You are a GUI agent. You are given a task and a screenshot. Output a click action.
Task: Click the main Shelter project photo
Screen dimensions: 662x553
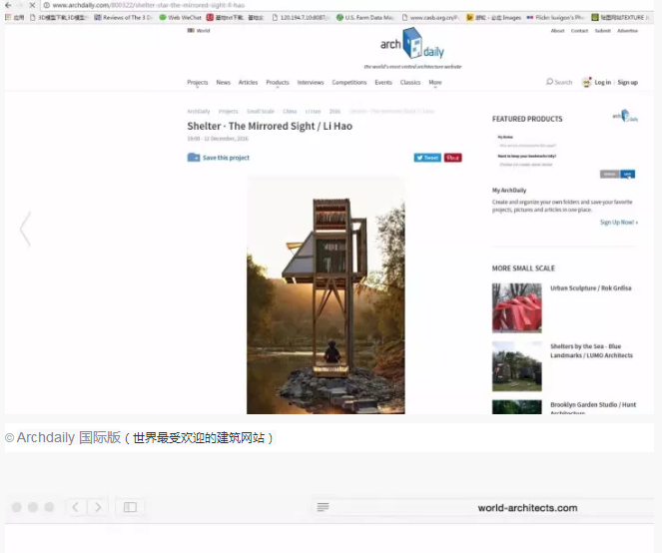[326, 294]
